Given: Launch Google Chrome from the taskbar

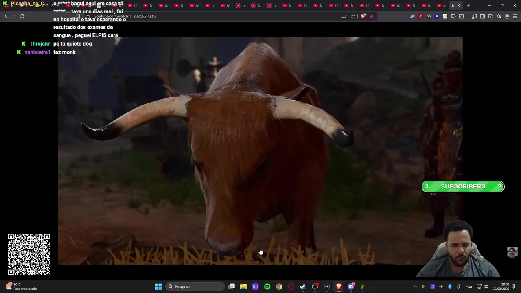Looking at the screenshot, I should coord(279,286).
